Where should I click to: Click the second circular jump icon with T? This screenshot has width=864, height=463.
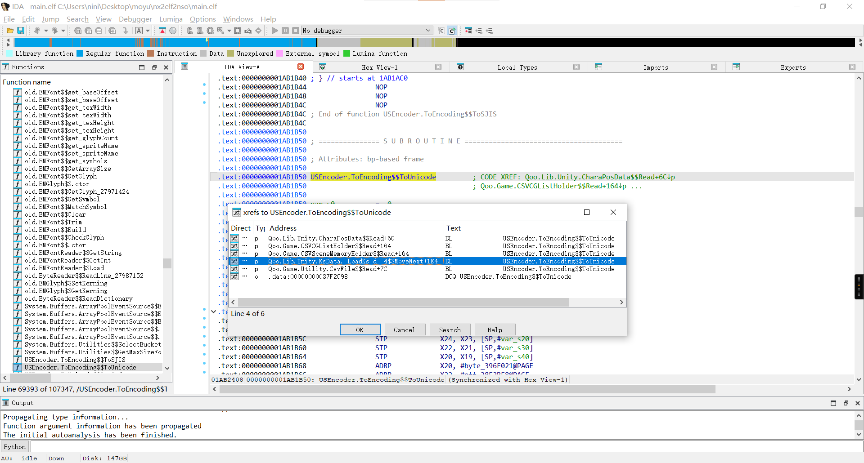88,31
